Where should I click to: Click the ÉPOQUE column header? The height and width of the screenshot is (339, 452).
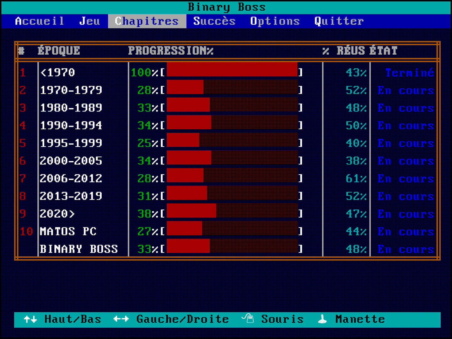(x=59, y=51)
